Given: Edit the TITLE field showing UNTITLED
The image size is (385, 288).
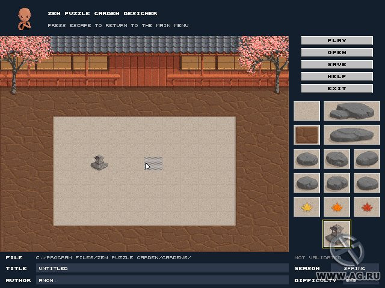Looking at the screenshot, I should [162, 268].
